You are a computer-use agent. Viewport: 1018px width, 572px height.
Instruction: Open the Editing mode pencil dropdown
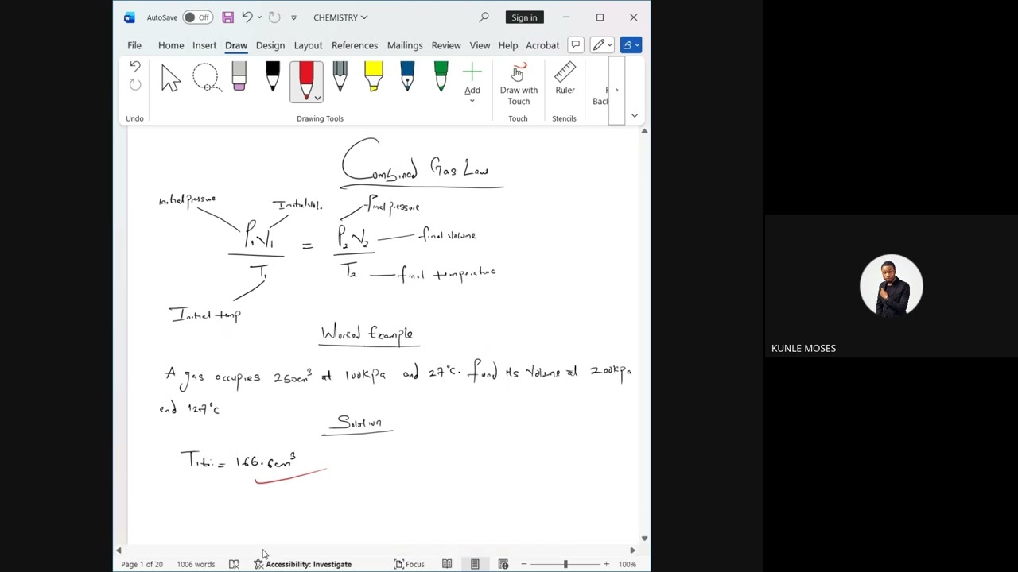pos(601,45)
